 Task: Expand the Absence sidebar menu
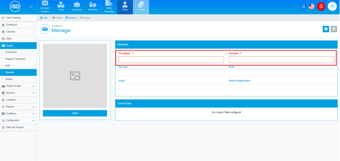pos(18,93)
